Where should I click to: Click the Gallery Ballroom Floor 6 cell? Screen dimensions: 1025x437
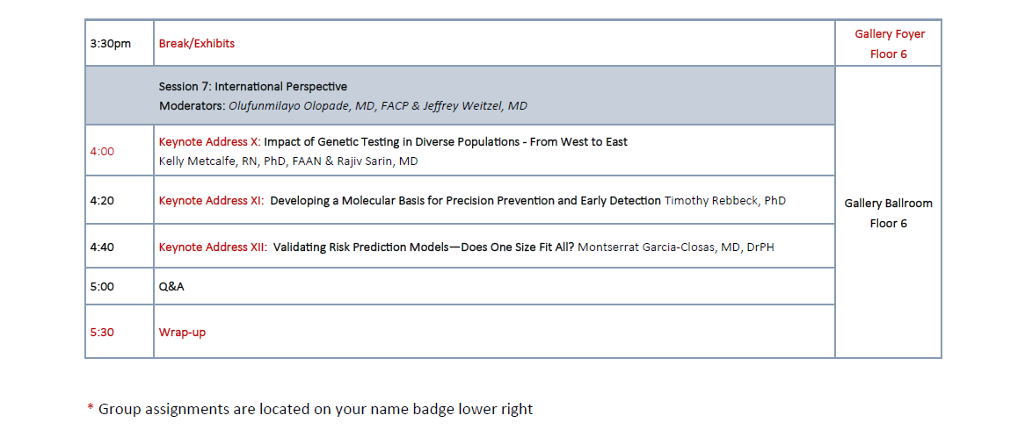point(888,213)
